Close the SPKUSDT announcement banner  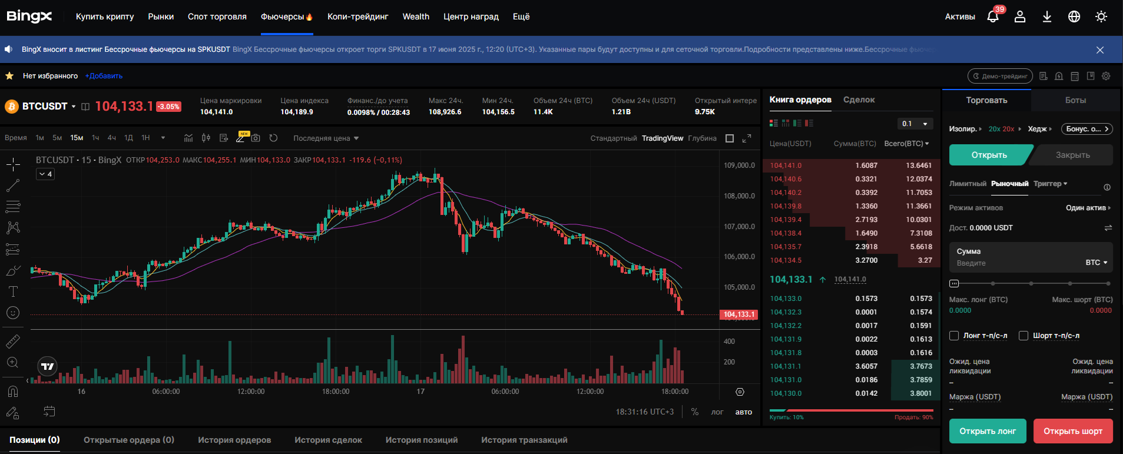(x=1100, y=50)
